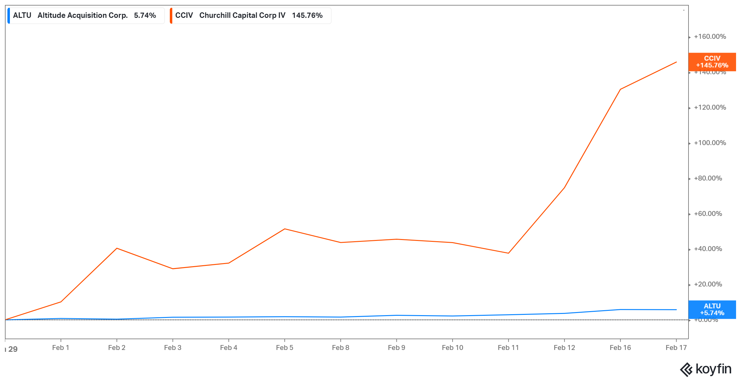741x382 pixels.
Task: Click the Feb 1 date label
Action: click(x=61, y=347)
